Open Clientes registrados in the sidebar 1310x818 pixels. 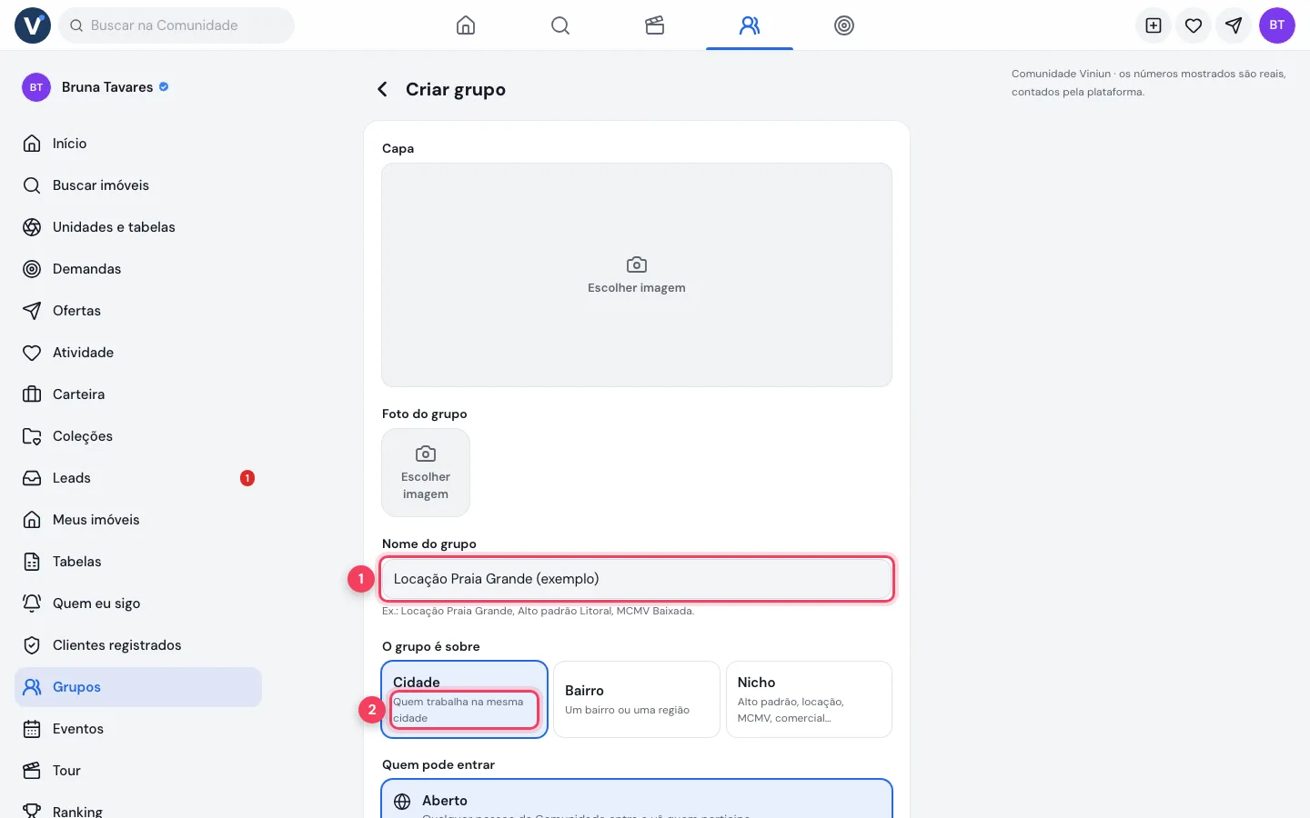pos(138,645)
